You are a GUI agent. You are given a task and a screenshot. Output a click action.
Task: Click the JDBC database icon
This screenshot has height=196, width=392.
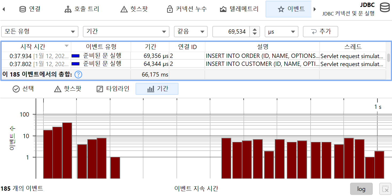[385, 7]
